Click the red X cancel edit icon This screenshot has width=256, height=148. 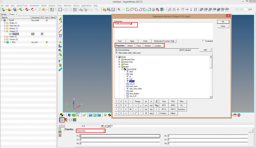(x=102, y=126)
